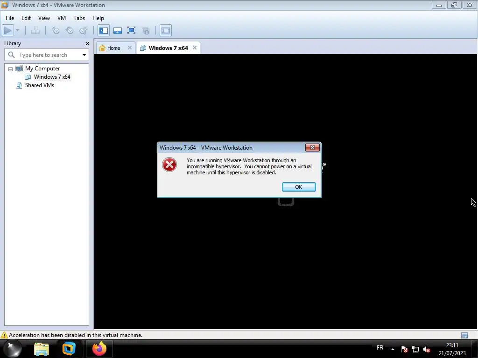Screen dimensions: 478x358
Task: Open Windows Explorer from taskbar
Action: [42, 349]
